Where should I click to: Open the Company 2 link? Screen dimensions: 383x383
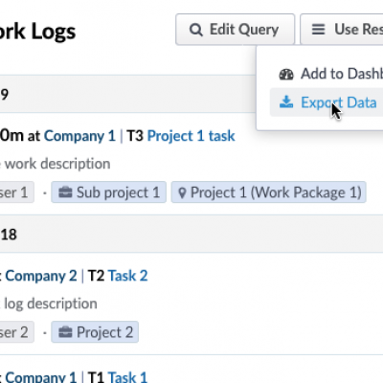[x=41, y=276]
